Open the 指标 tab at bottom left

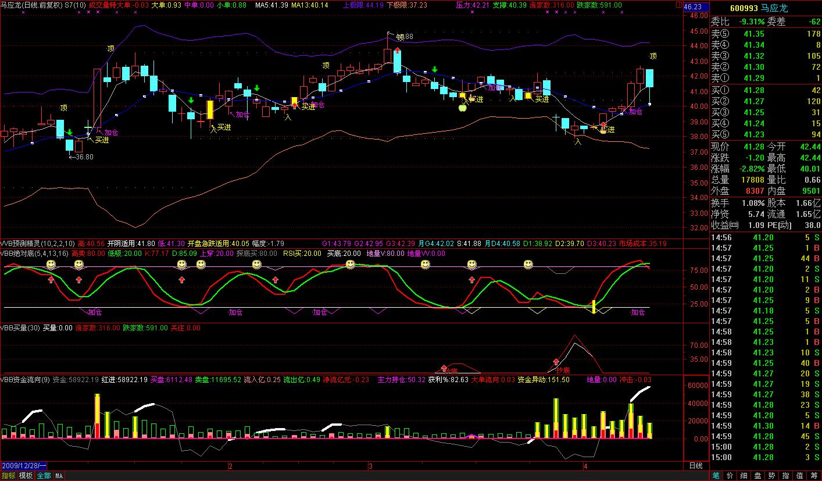[9, 476]
